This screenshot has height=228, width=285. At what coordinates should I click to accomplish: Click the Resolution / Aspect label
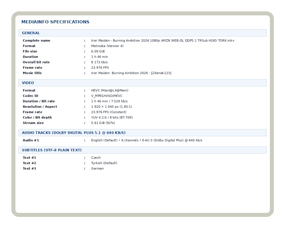(40, 107)
